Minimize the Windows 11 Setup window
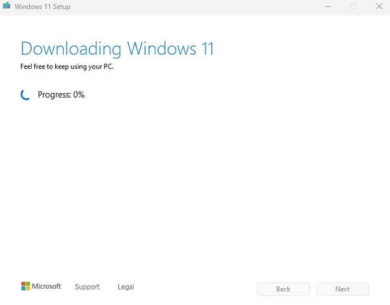Viewport: 390px width, 305px height. point(328,7)
